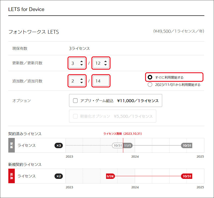Click the gray 更新 tag icon
The image size is (214, 198).
12,145
